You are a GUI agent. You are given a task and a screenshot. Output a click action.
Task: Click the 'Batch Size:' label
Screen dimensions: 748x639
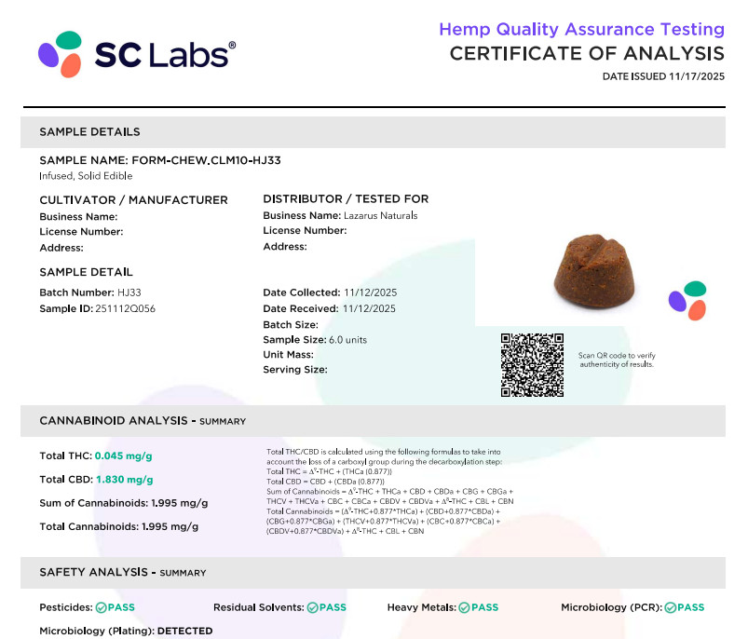pyautogui.click(x=291, y=325)
